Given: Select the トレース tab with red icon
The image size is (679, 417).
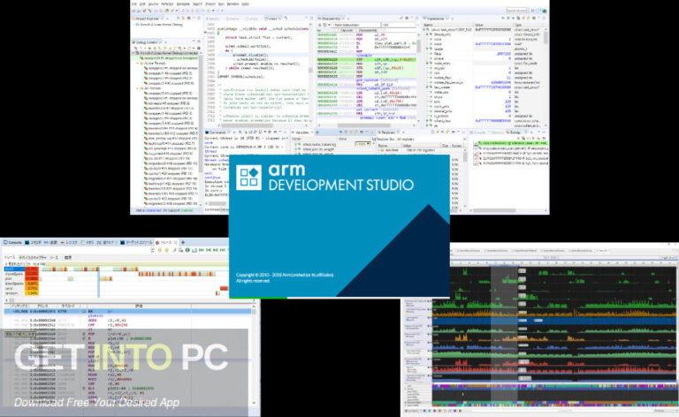Looking at the screenshot, I should (166, 243).
